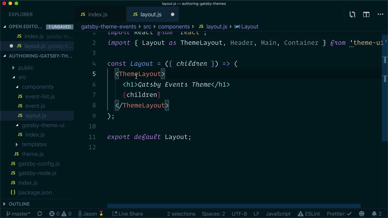388x218 pixels.
Task: Switch to the index.js tab
Action: click(98, 14)
